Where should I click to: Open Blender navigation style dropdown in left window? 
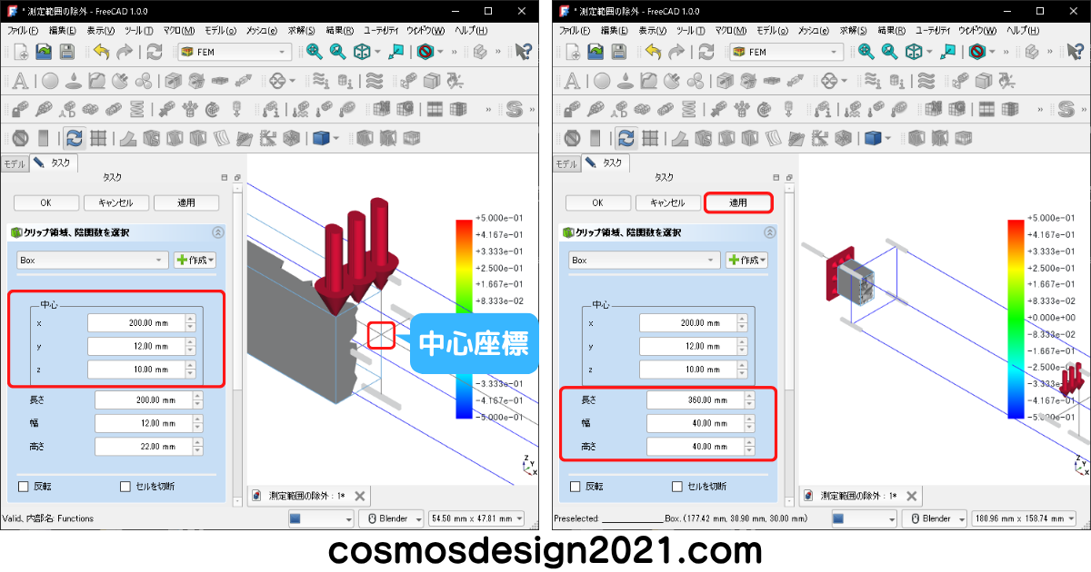pyautogui.click(x=391, y=518)
